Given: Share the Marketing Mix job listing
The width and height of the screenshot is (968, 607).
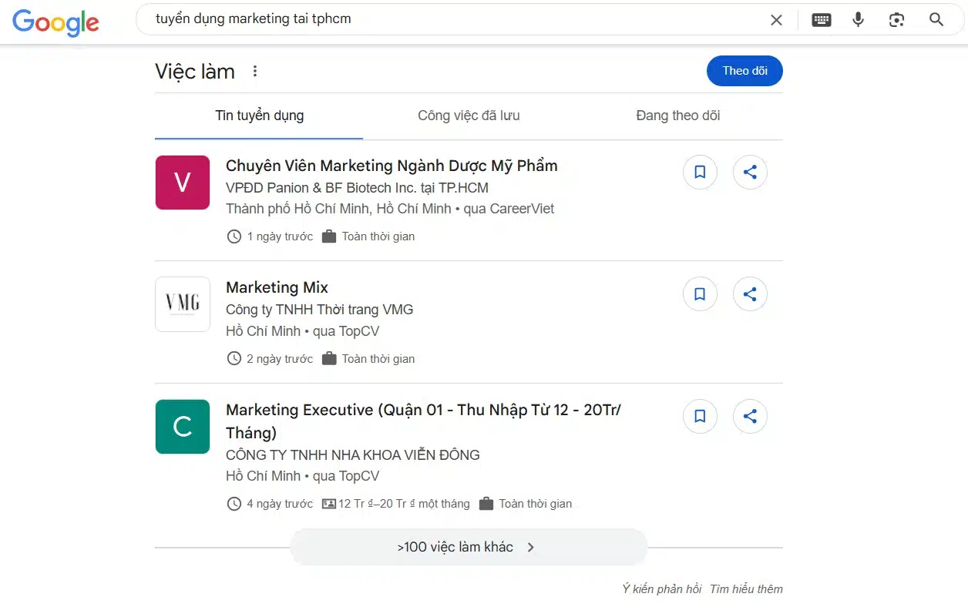Looking at the screenshot, I should (750, 294).
